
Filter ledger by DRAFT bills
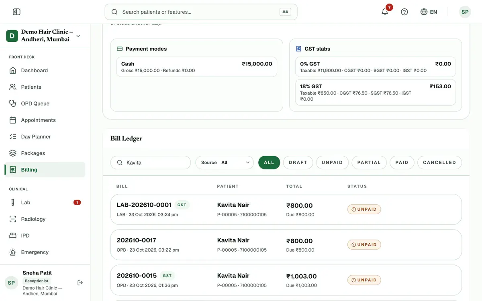(298, 163)
